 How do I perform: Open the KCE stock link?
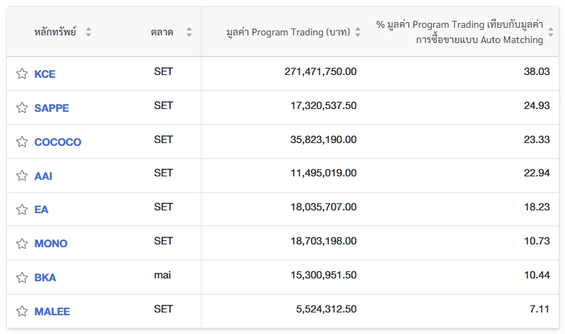[45, 74]
